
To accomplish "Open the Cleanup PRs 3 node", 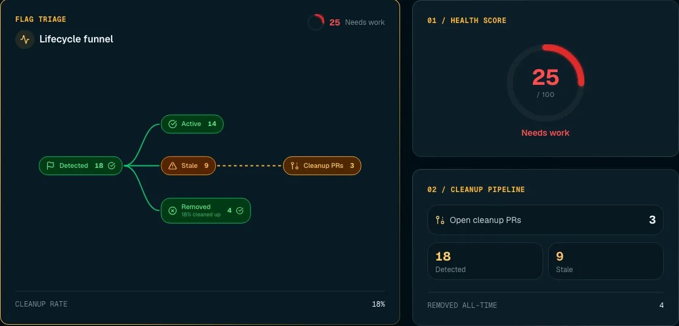I will [322, 166].
